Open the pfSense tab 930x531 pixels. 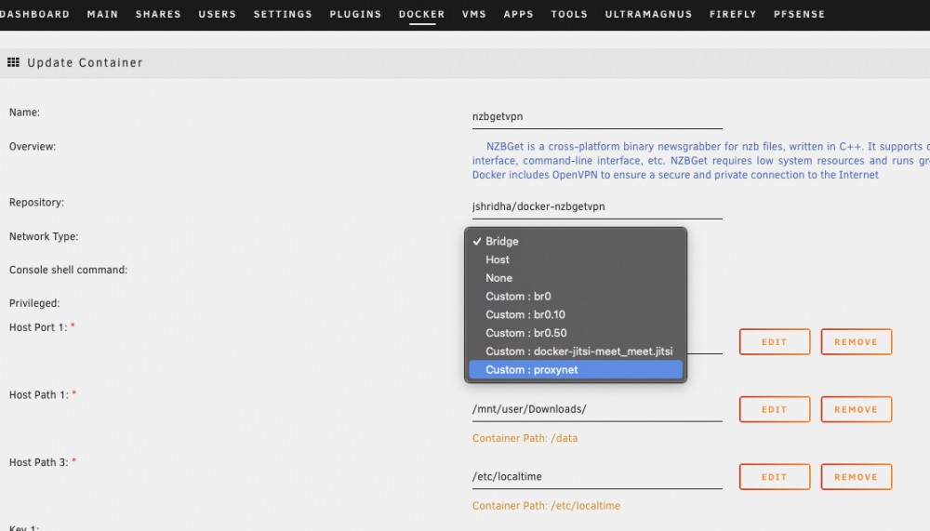(800, 14)
